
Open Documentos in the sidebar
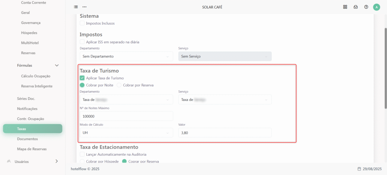pyautogui.click(x=27, y=139)
